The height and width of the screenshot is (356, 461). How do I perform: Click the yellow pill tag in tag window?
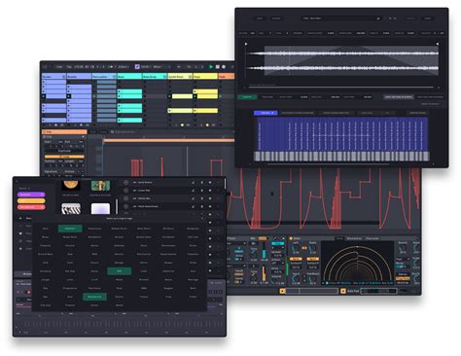[31, 200]
